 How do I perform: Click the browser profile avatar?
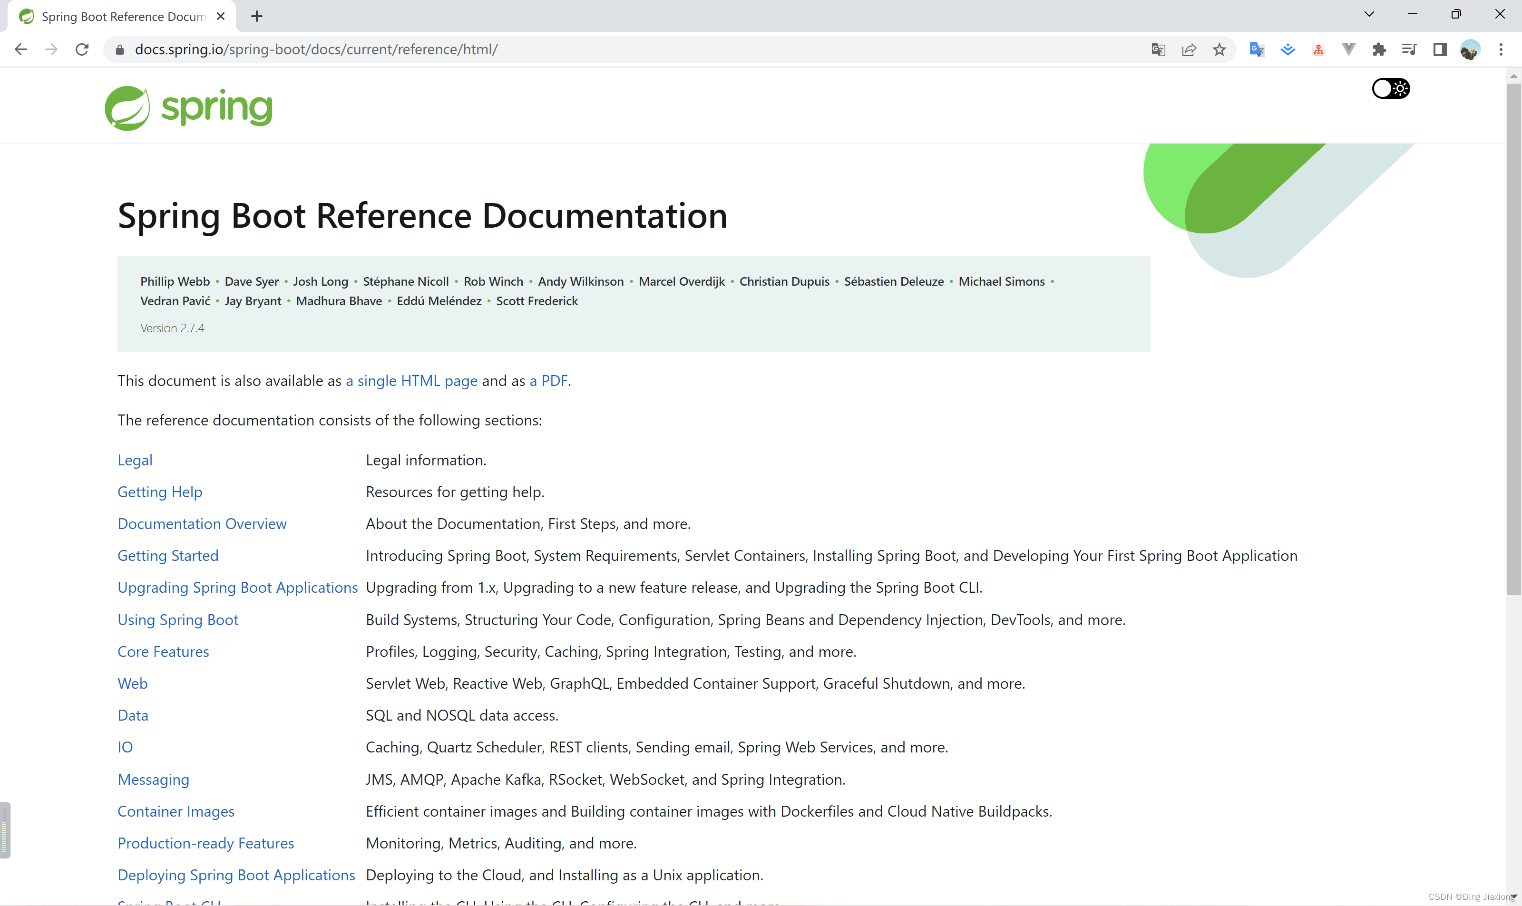click(1471, 49)
